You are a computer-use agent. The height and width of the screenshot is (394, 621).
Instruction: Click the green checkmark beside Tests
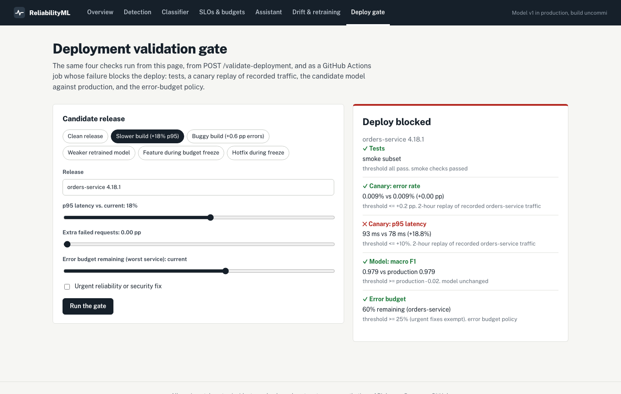click(365, 148)
